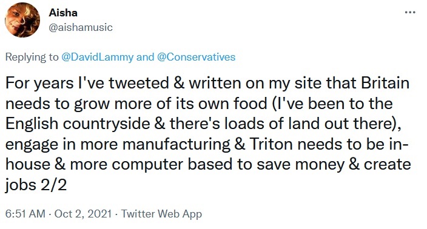The height and width of the screenshot is (229, 427).
Task: Click the 'manufacturing' word in the tweet
Action: pos(176,144)
